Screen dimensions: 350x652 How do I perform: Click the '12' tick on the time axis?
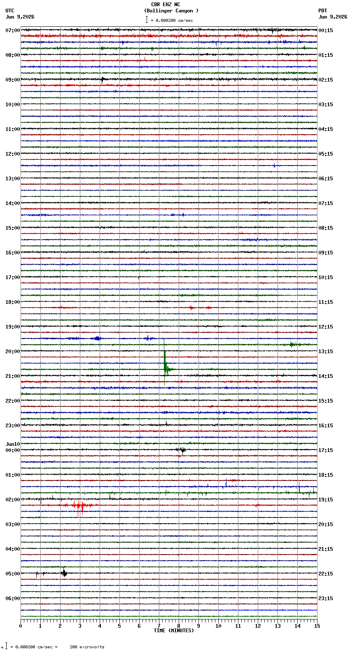click(x=258, y=626)
